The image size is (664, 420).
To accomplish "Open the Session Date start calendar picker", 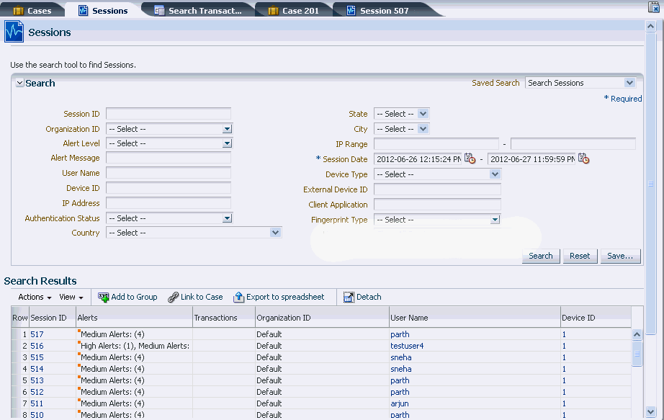I will click(x=470, y=158).
